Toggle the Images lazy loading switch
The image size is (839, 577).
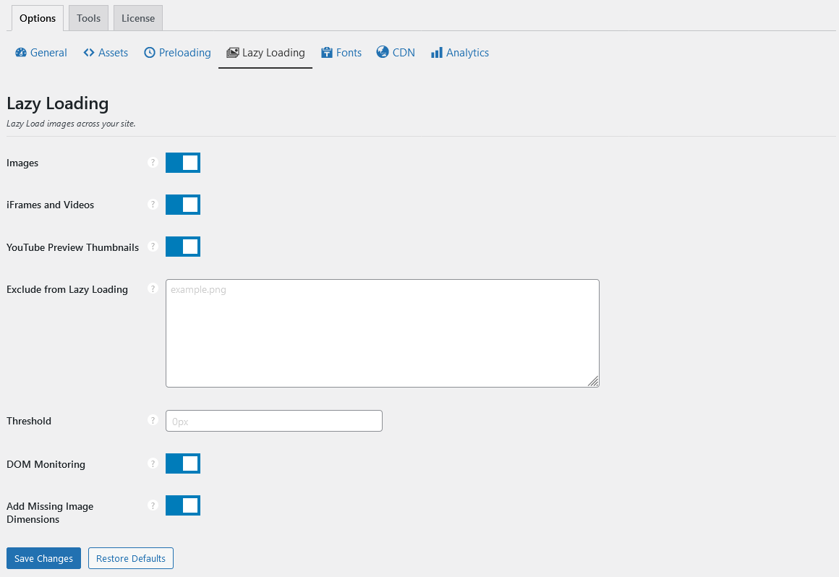click(183, 163)
